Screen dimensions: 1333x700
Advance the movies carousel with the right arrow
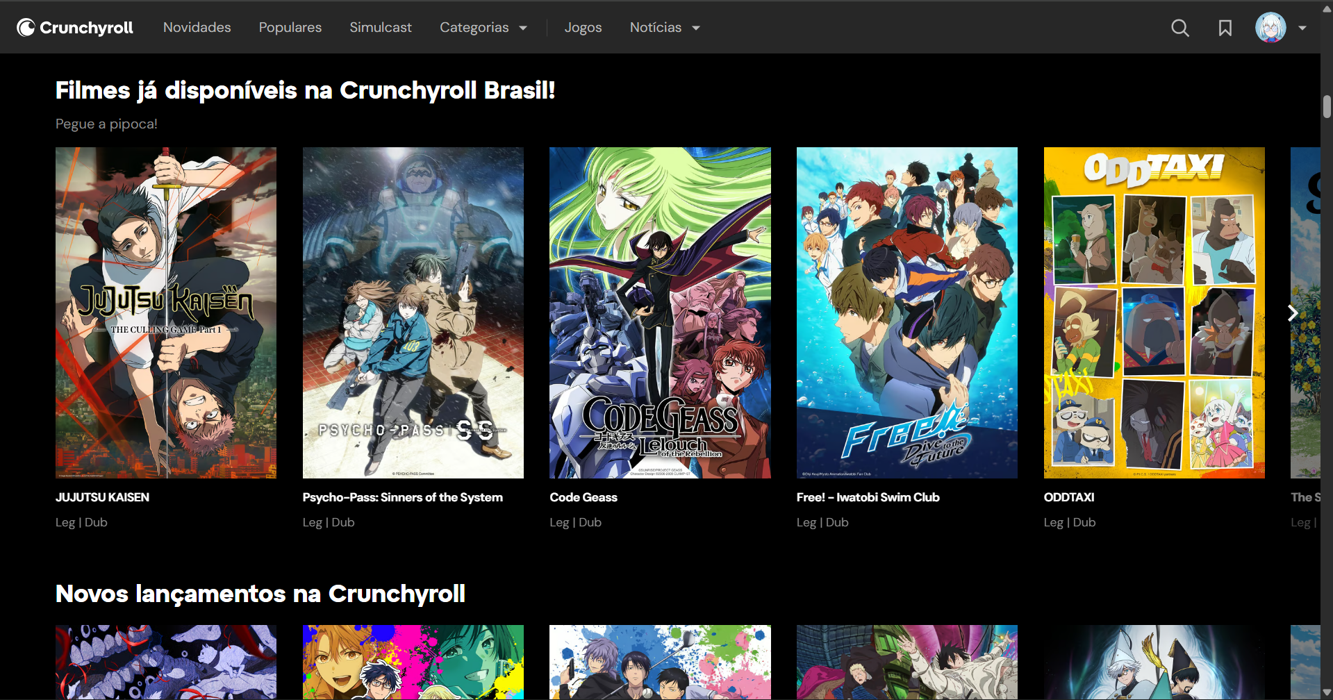(1293, 313)
